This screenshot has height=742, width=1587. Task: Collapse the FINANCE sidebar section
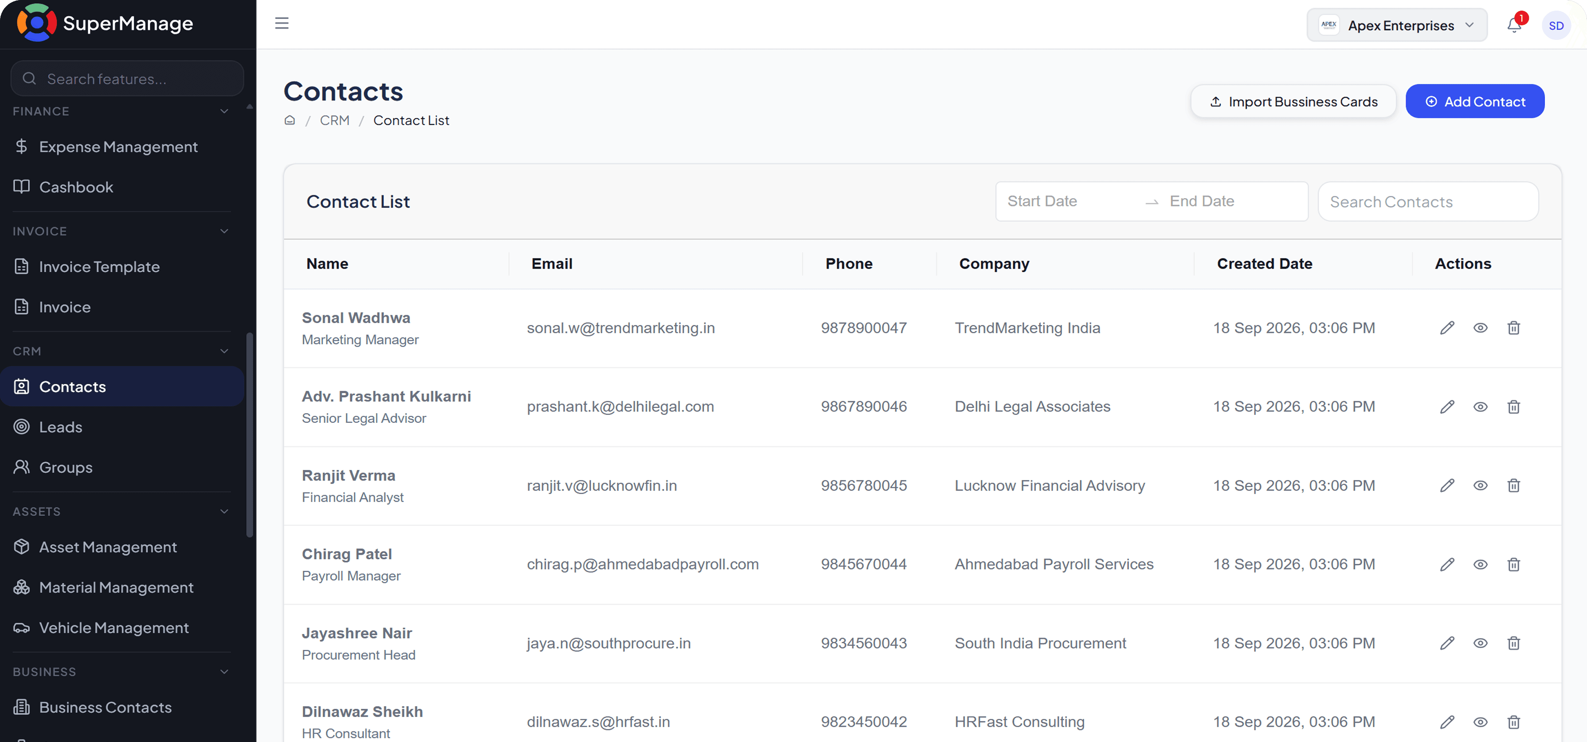(224, 111)
